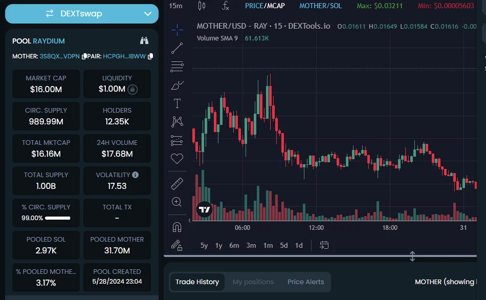The image size is (486, 300).
Task: Select the brush drawing tool
Action: pos(177,85)
